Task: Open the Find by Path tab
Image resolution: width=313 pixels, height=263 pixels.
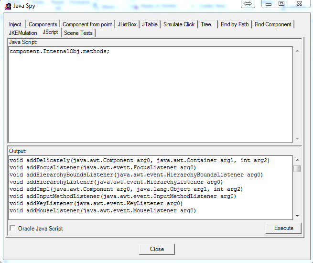Action: (x=235, y=24)
